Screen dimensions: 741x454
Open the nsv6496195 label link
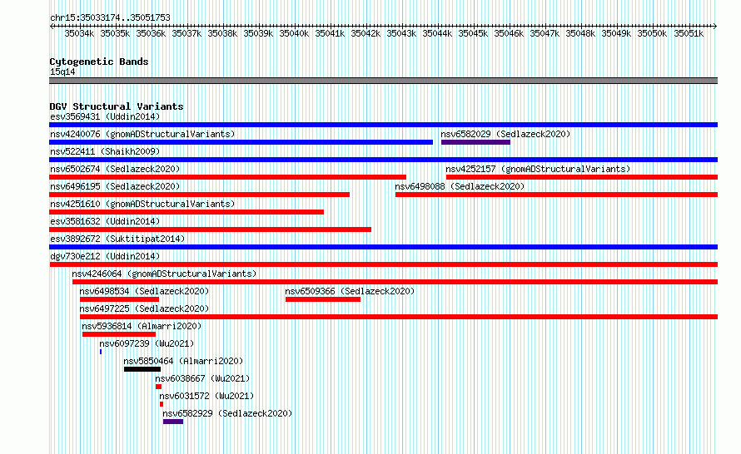coord(115,186)
